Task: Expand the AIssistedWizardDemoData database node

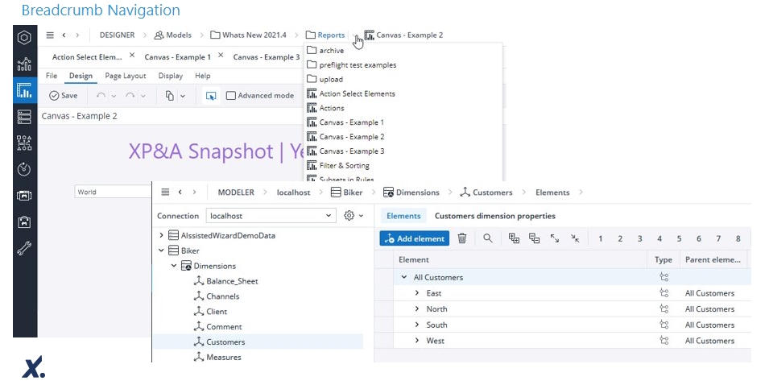Action: click(162, 235)
